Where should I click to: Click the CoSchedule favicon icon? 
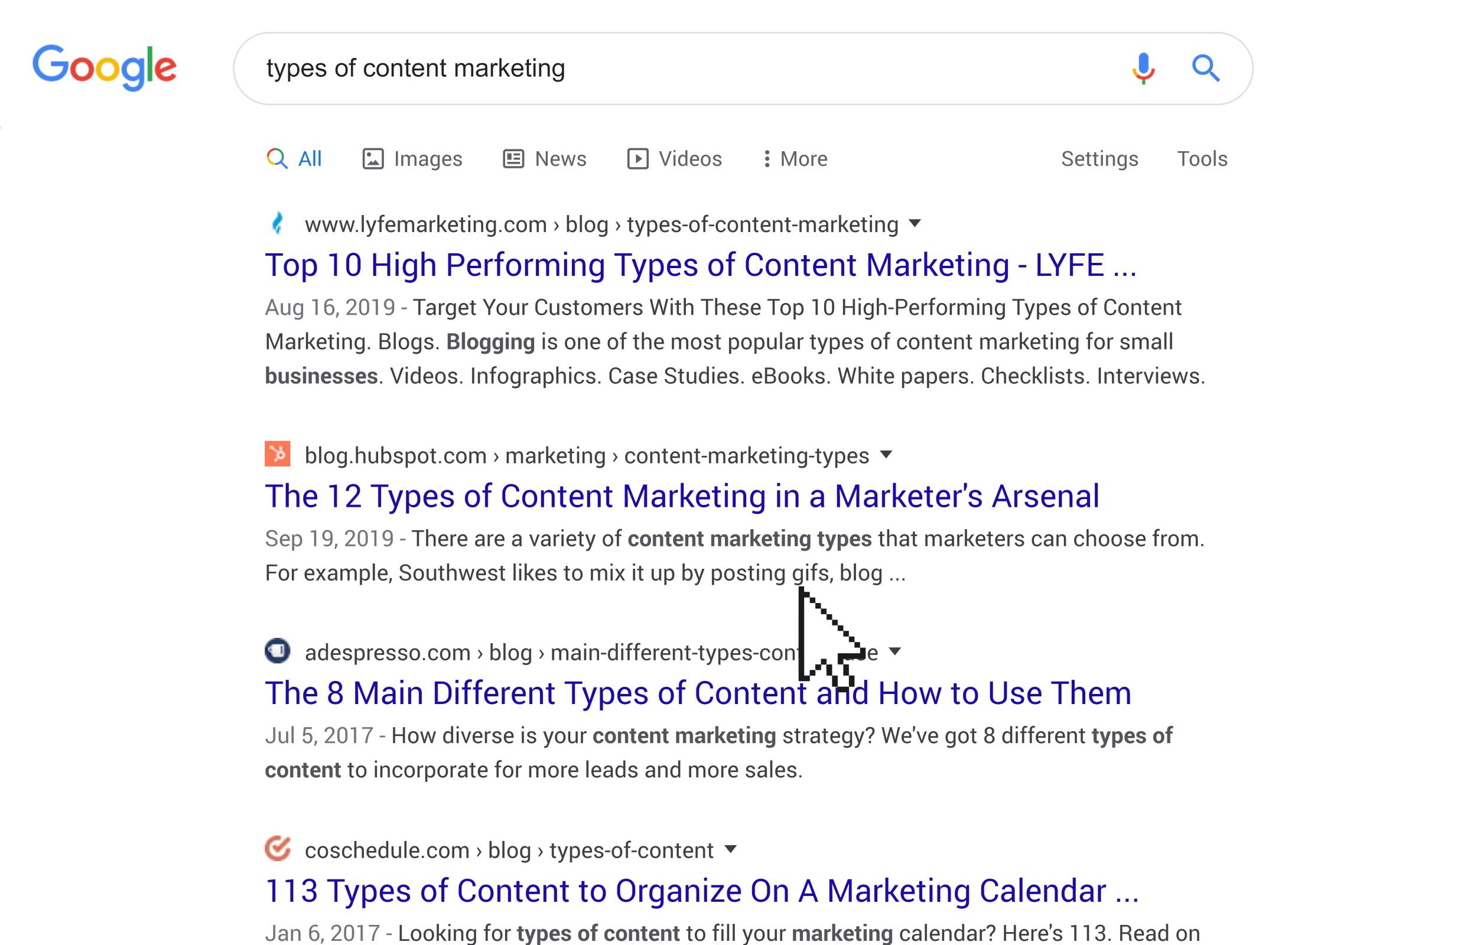pyautogui.click(x=279, y=849)
